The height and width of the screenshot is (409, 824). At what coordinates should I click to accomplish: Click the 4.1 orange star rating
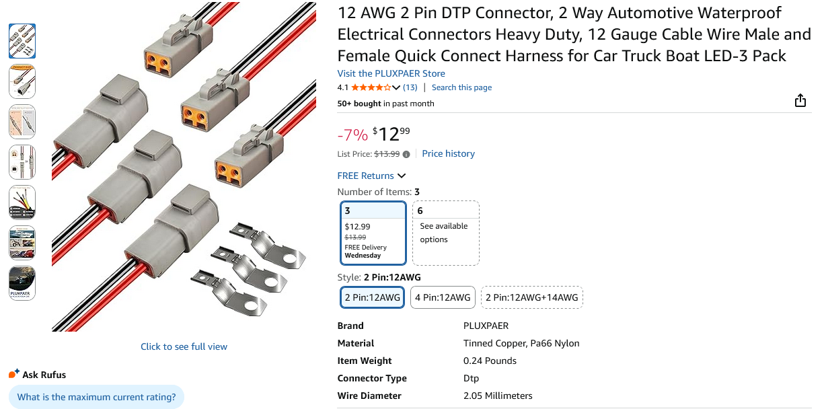(372, 87)
